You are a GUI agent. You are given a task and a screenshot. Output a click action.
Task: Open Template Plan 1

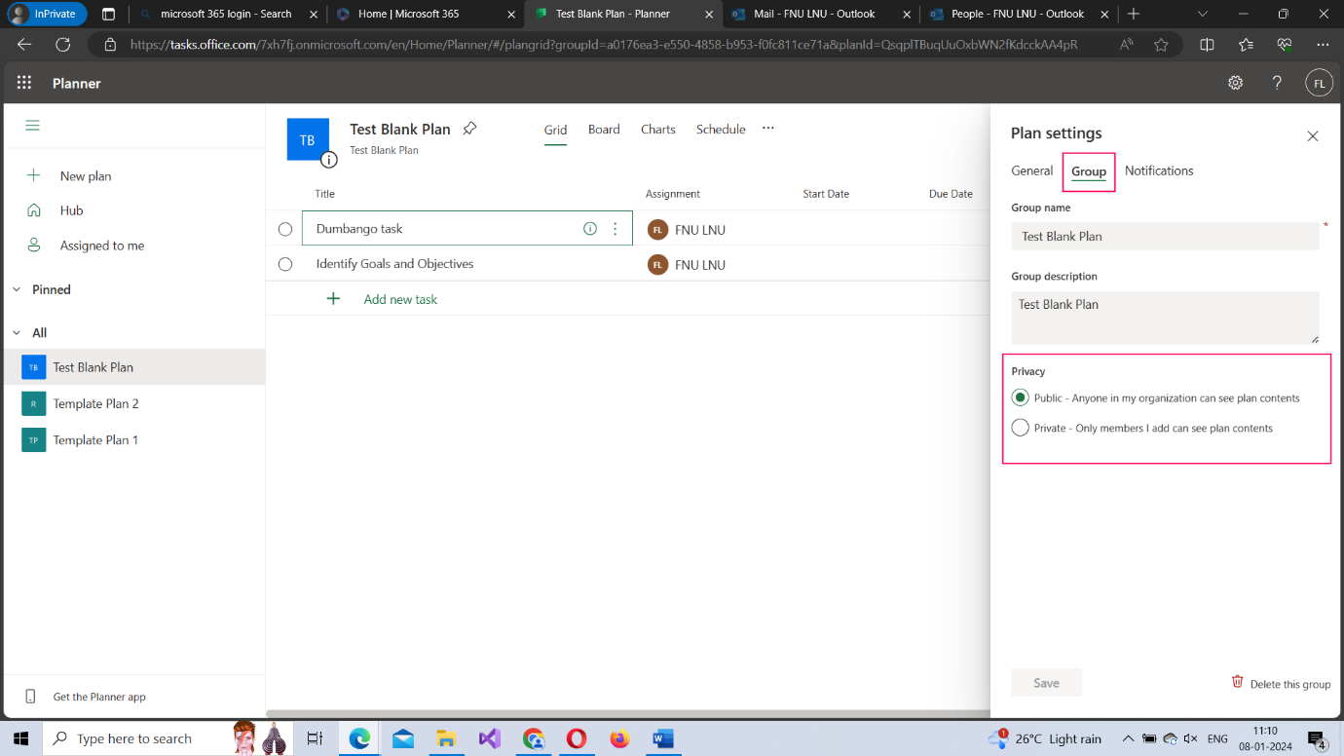(x=134, y=440)
